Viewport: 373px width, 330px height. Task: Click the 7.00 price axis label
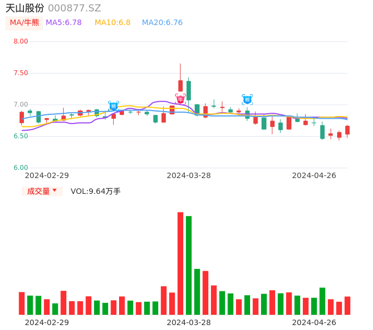[21, 105]
